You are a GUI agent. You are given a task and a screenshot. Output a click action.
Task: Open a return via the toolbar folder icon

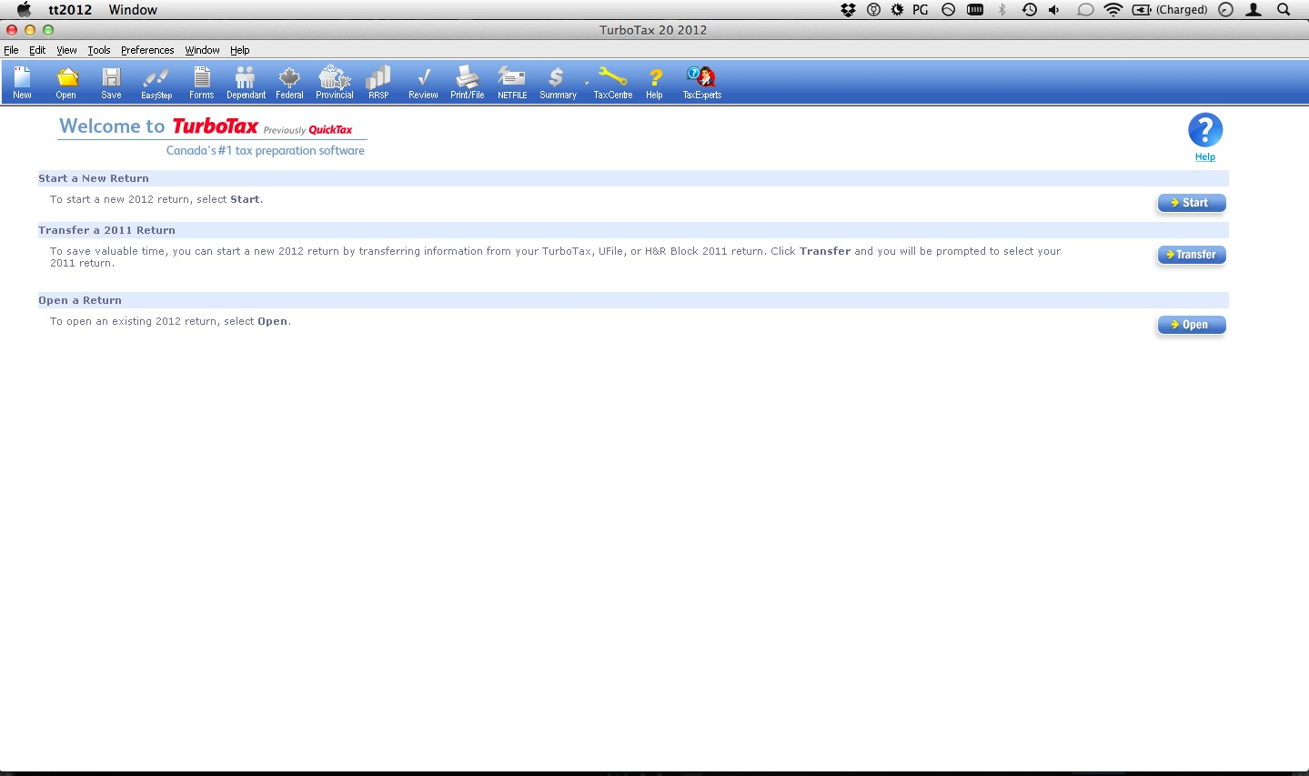tap(66, 82)
